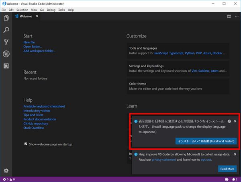
Task: Select the 'No recent folders' text
Action: click(x=35, y=79)
